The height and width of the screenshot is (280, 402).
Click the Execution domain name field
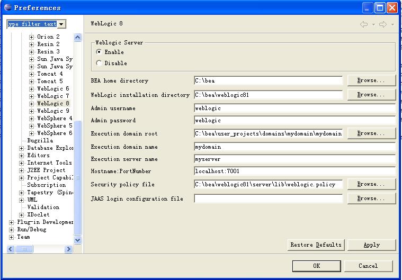click(x=295, y=147)
